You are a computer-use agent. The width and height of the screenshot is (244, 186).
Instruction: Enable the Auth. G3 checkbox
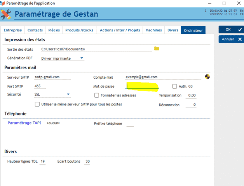pyautogui.click(x=174, y=86)
